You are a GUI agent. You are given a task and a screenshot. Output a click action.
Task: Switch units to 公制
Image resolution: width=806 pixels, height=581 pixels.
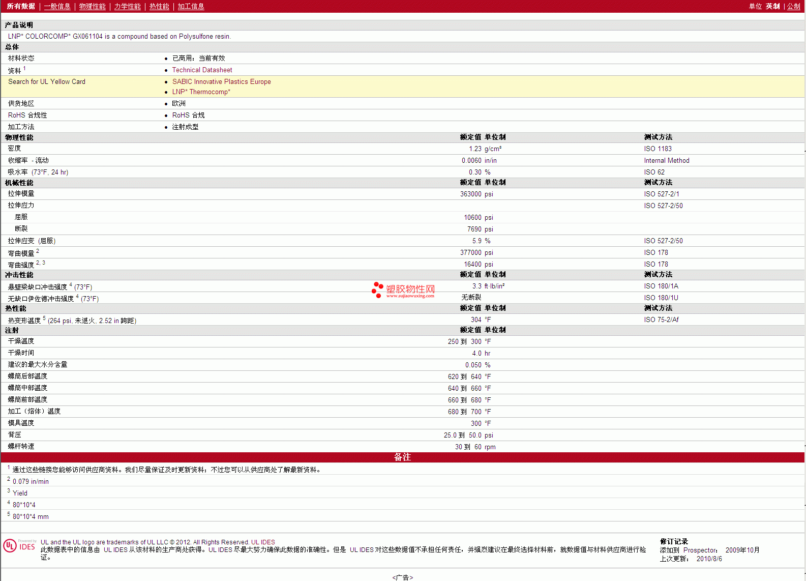tap(794, 6)
